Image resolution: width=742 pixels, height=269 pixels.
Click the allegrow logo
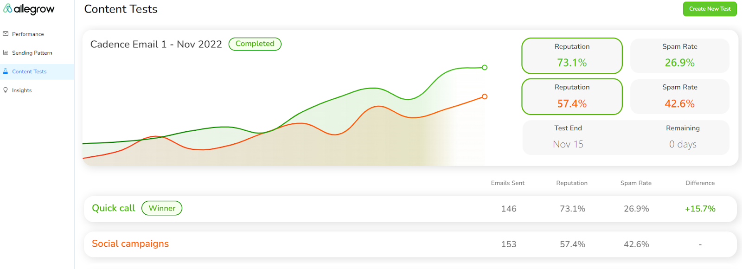(x=29, y=9)
